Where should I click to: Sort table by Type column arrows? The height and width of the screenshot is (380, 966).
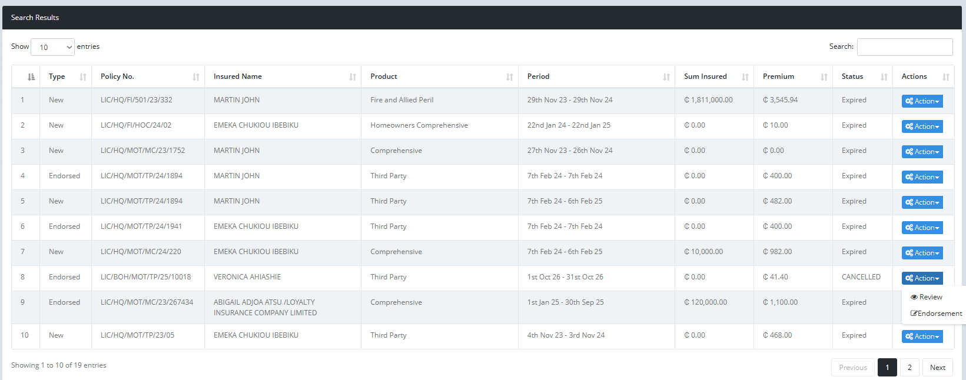tap(83, 77)
